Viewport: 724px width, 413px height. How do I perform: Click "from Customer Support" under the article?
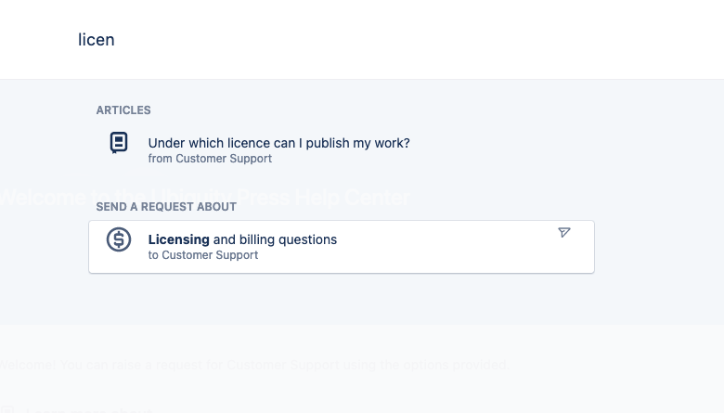(x=210, y=159)
